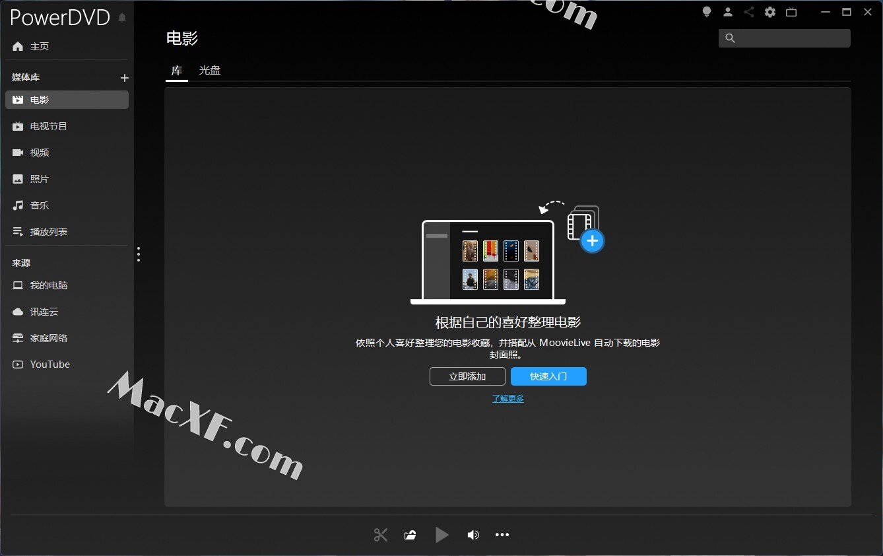This screenshot has width=883, height=556.
Task: Click the 来源 sources header
Action: [21, 263]
